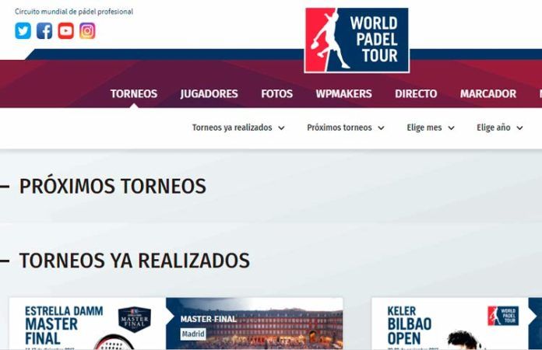Click the Master Final shield badge
542x350 pixels.
coord(135,320)
